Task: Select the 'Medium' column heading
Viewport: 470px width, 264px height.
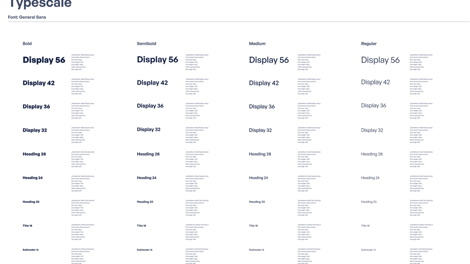Action: pos(257,44)
